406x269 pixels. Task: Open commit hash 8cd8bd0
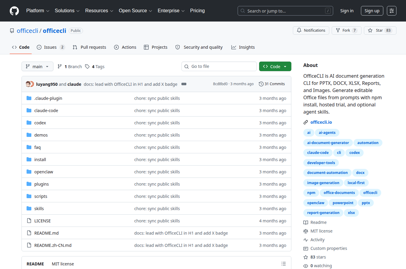point(220,84)
